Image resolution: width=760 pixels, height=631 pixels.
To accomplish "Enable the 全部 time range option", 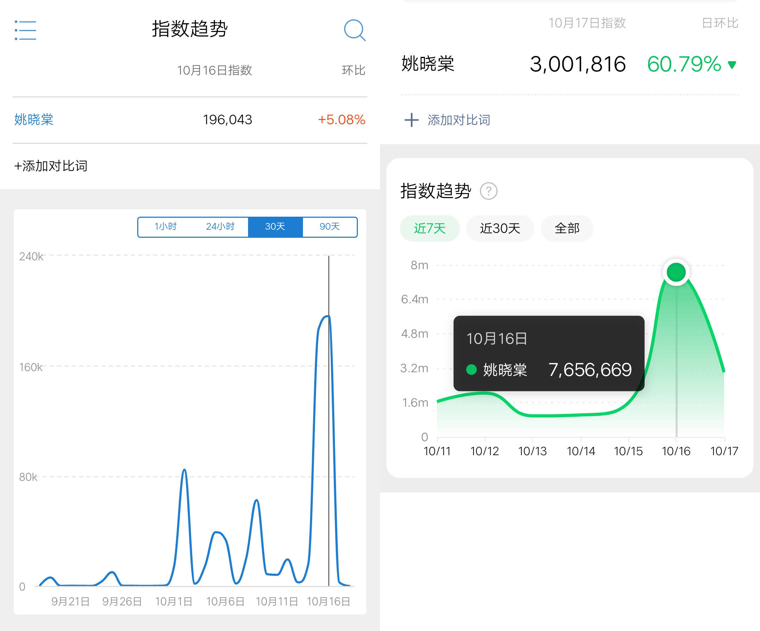I will (x=567, y=228).
